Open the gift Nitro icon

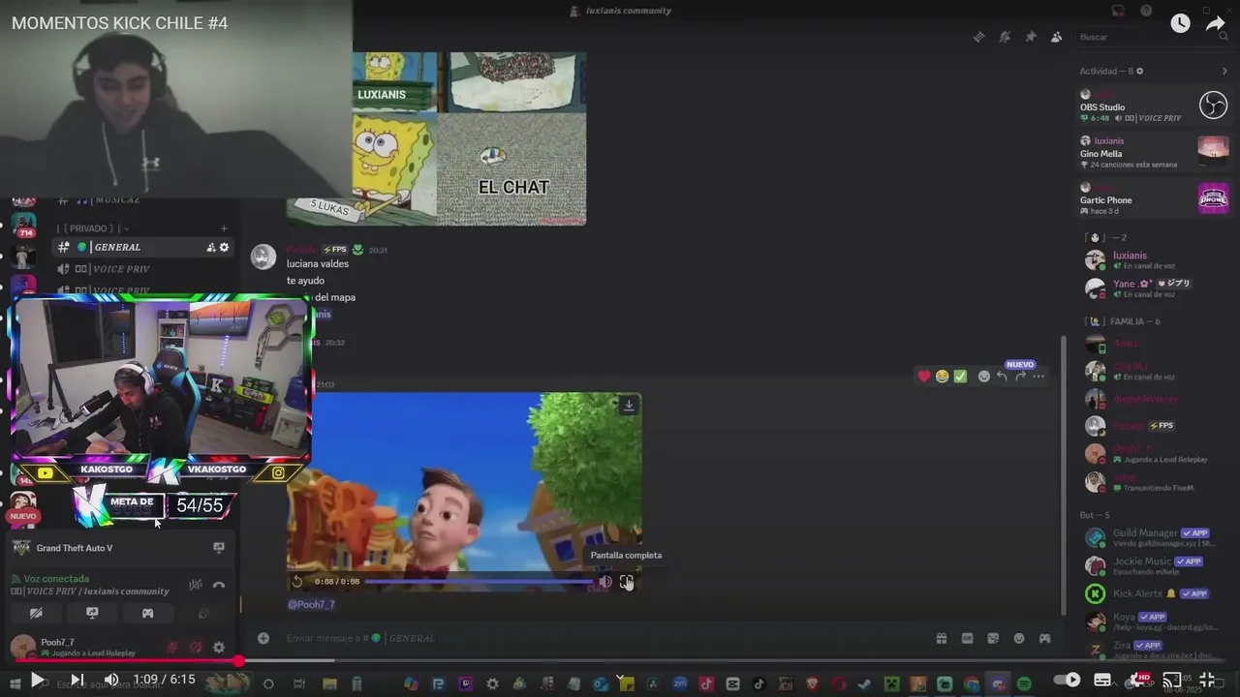pos(941,638)
